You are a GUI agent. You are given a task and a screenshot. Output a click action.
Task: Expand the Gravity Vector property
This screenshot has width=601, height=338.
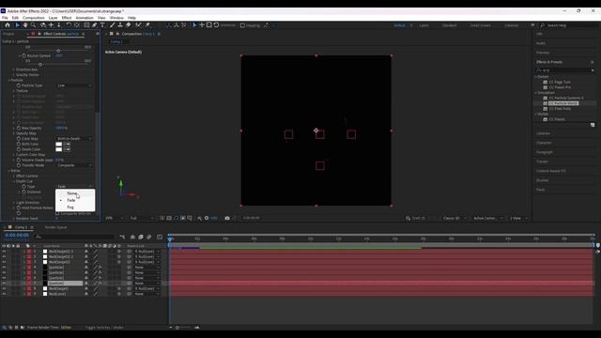14,75
